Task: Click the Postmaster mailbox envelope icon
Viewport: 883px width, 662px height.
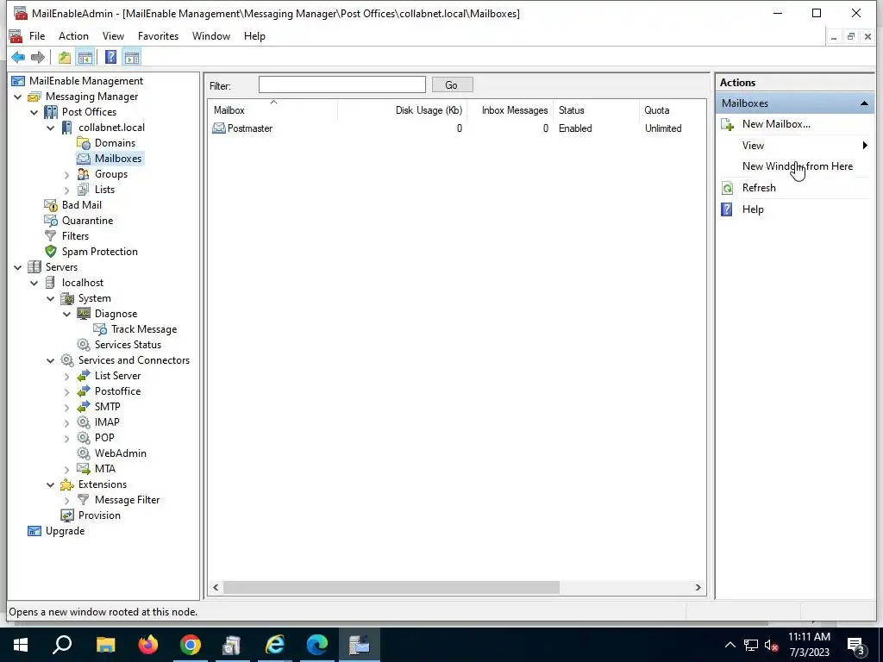Action: 218,128
